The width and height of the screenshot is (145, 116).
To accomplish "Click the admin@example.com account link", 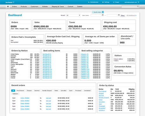I will [x=131, y=2].
